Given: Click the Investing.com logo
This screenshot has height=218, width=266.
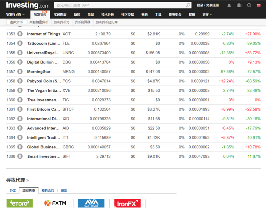Looking at the screenshot, I should click(28, 5).
